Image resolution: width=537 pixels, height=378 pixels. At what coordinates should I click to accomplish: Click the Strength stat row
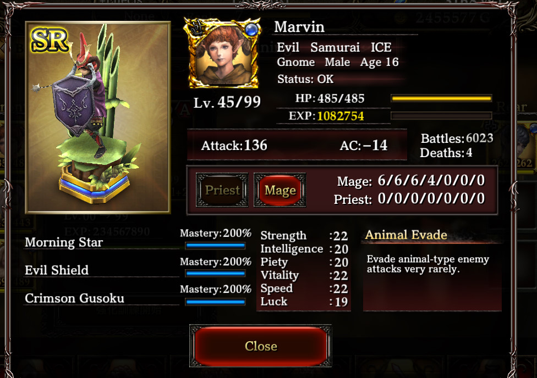pyautogui.click(x=304, y=236)
